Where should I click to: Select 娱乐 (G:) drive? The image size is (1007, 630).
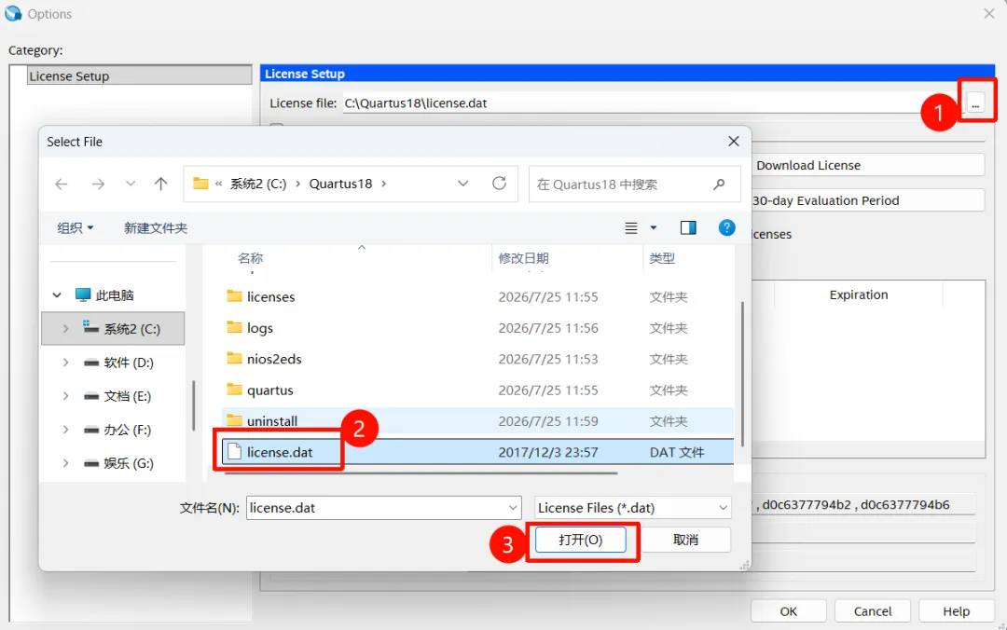(118, 463)
